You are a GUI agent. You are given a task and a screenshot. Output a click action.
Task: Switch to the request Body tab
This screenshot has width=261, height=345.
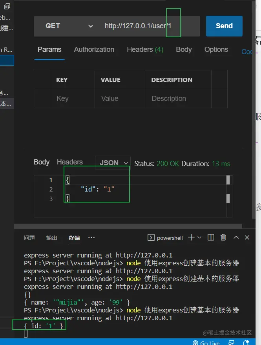184,49
